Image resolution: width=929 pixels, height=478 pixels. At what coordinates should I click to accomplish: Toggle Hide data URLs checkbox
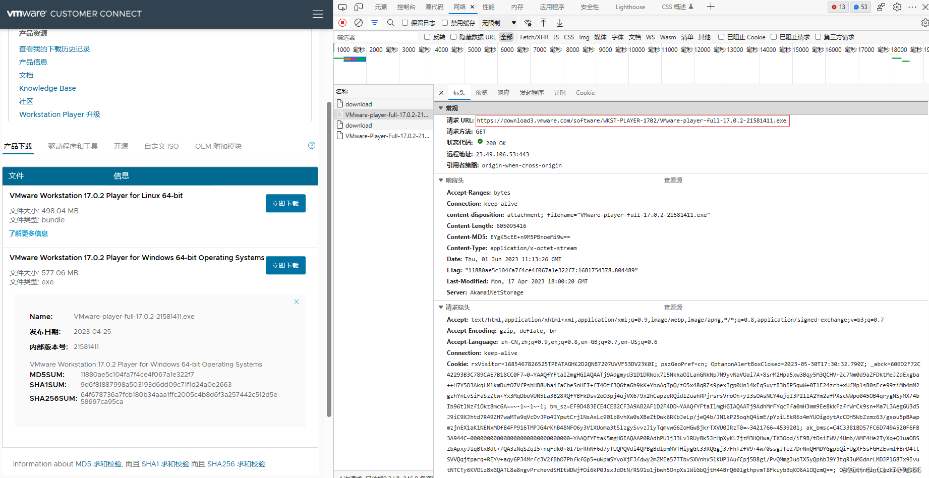point(453,37)
